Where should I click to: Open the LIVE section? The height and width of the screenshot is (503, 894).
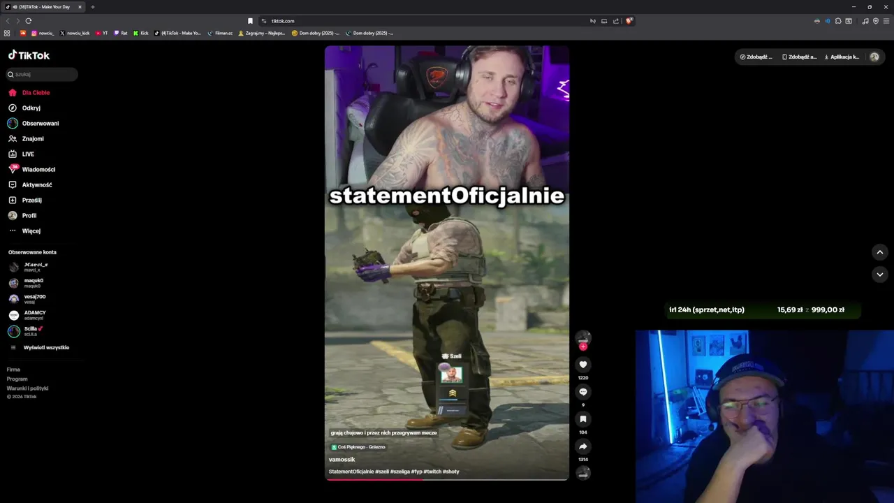click(x=22, y=154)
